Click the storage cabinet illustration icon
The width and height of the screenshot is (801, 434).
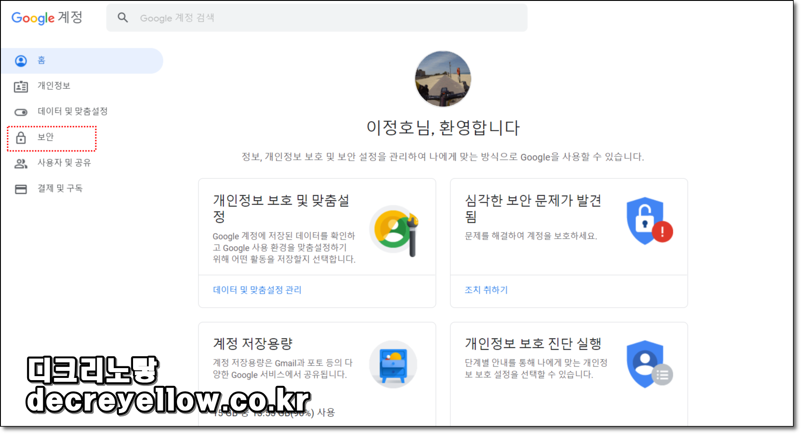coord(393,364)
